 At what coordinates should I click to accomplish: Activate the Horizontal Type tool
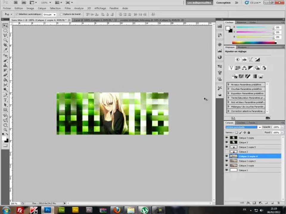5,100
